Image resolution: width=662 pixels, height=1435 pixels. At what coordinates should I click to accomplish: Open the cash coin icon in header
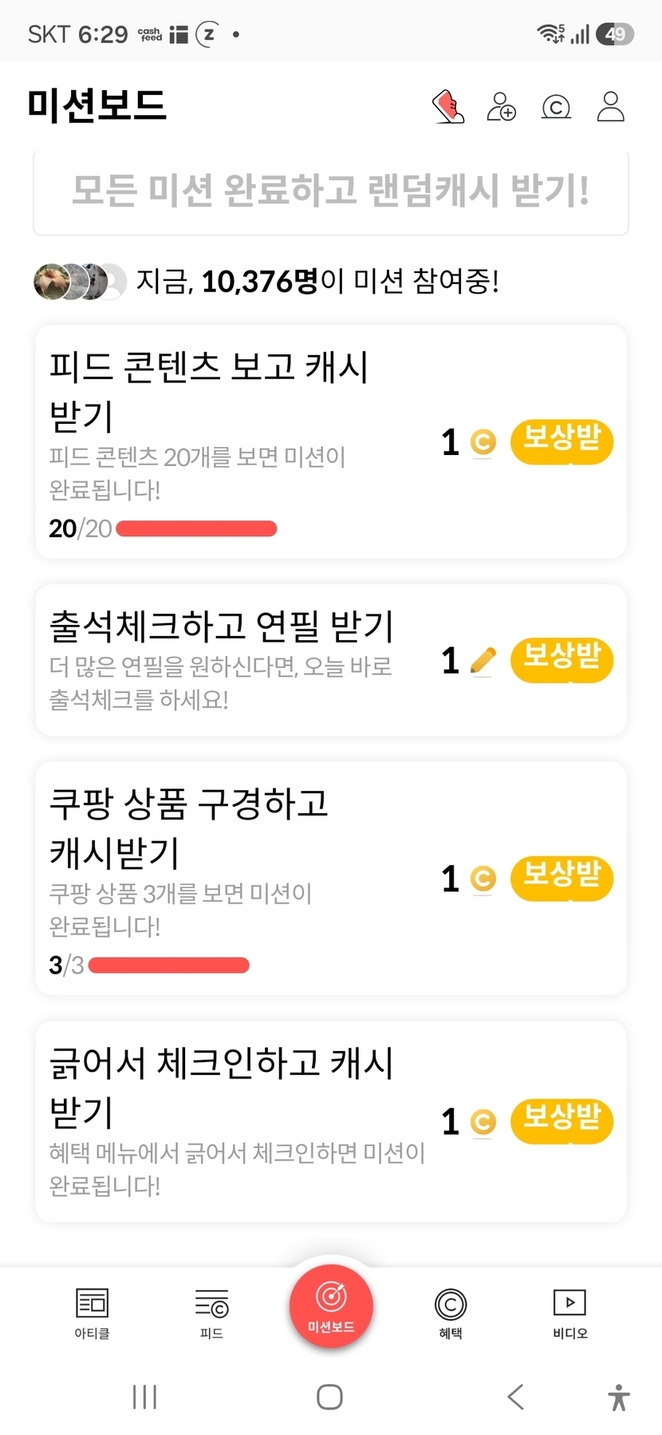(556, 106)
